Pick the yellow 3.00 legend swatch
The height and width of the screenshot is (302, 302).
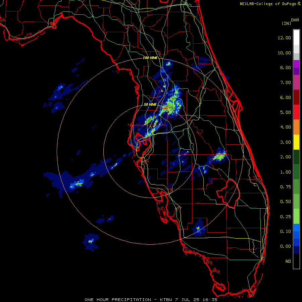click(x=296, y=142)
